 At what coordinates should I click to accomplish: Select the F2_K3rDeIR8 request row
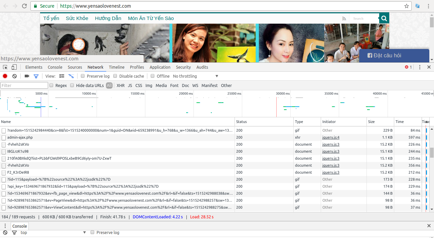tap(214, 172)
